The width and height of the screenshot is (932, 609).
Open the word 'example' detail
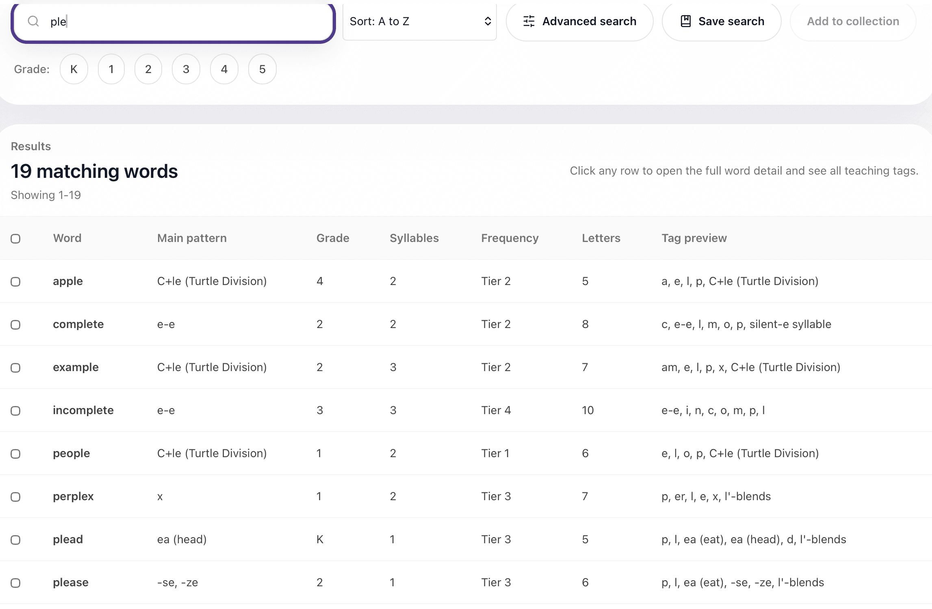pyautogui.click(x=76, y=367)
